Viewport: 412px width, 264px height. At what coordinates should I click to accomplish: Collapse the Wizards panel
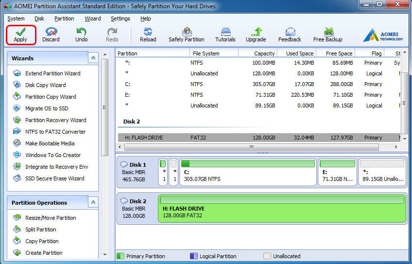pos(93,58)
